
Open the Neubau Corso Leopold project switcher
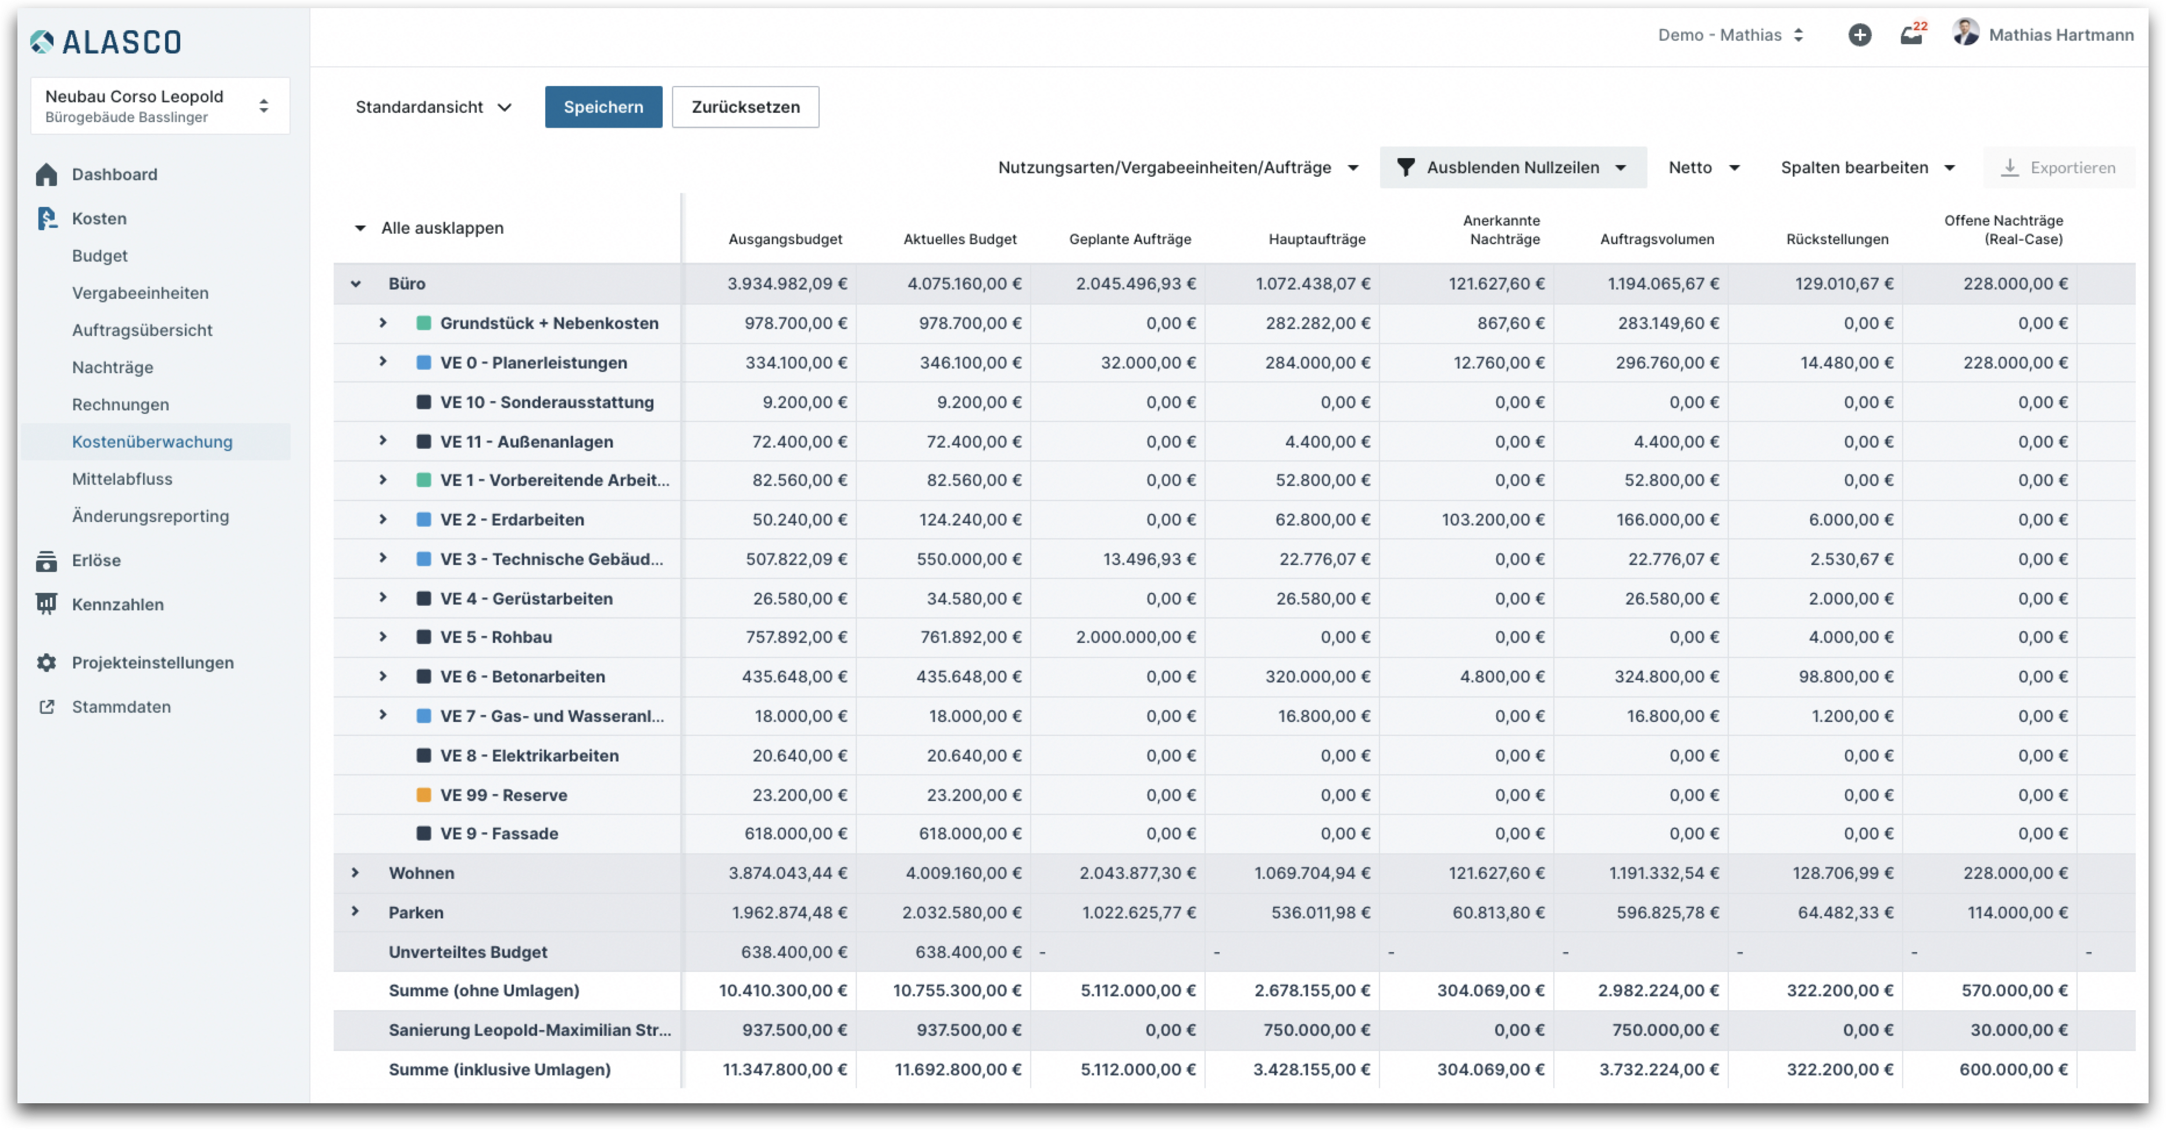(160, 106)
